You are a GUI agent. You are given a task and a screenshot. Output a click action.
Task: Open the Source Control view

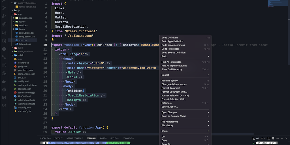[x=4, y=8]
